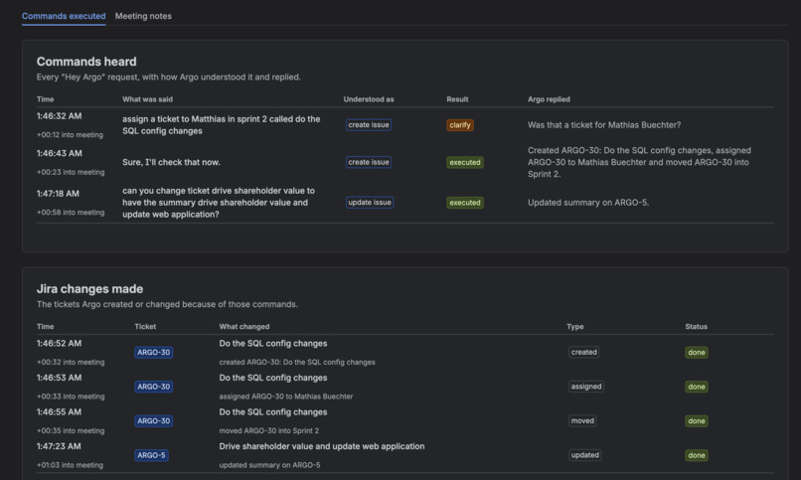
Task: Click the '1:46:43 AM' timestamp
Action: pos(59,153)
